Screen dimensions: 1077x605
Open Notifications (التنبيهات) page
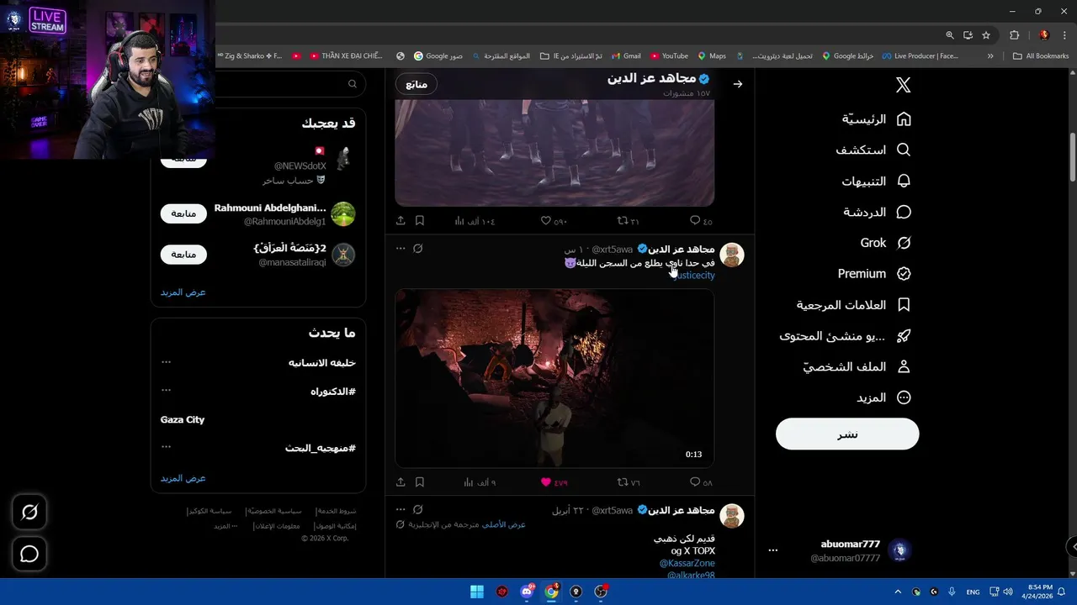877,181
